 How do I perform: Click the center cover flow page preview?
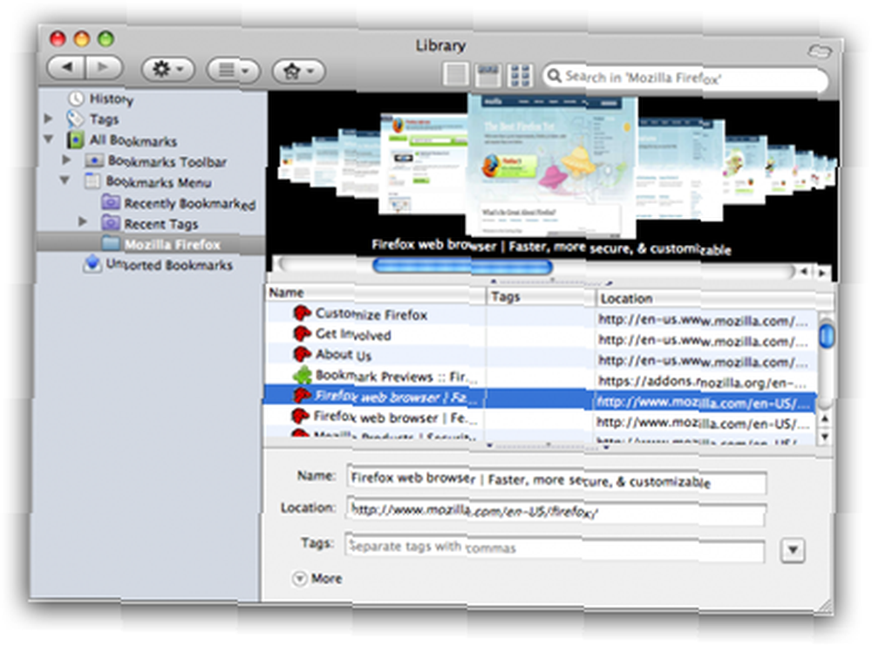(551, 165)
